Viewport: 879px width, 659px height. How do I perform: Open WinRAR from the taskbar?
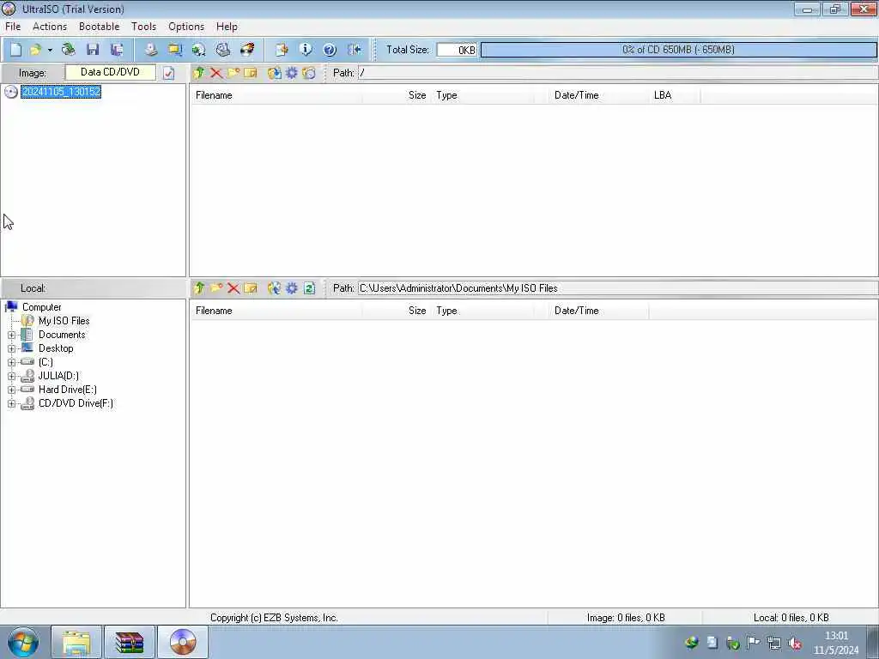coord(130,642)
